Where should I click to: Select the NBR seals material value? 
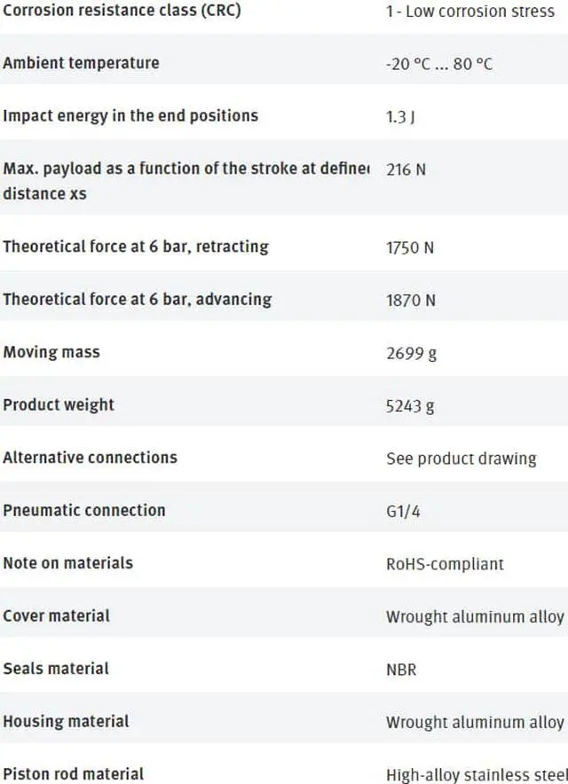(401, 669)
